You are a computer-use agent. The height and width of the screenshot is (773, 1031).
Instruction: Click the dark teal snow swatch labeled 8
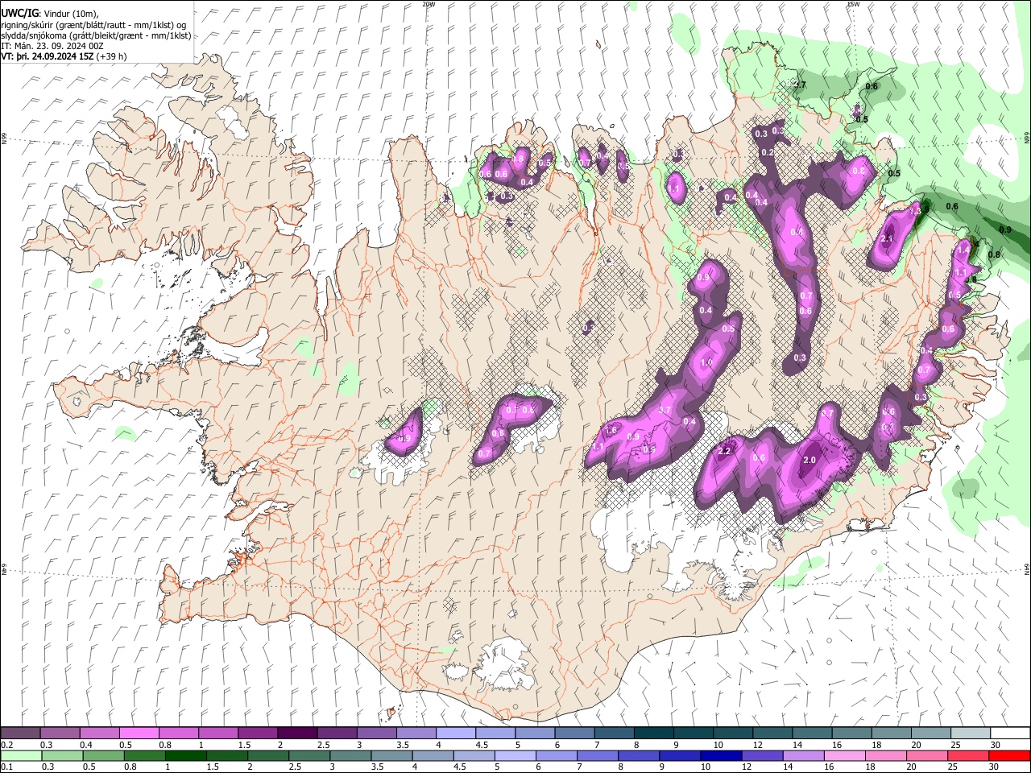pos(653,733)
